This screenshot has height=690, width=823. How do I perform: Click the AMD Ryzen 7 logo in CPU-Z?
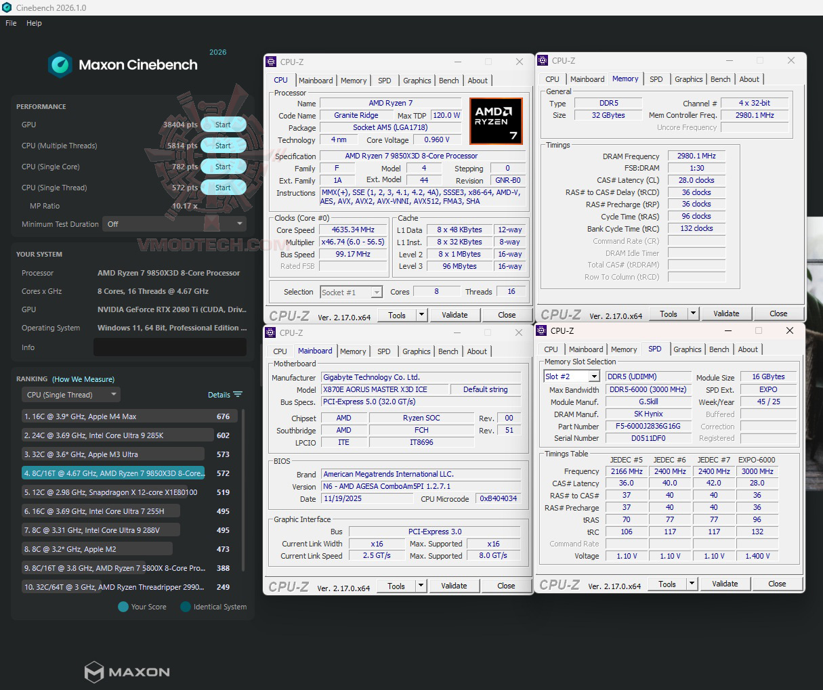(496, 121)
